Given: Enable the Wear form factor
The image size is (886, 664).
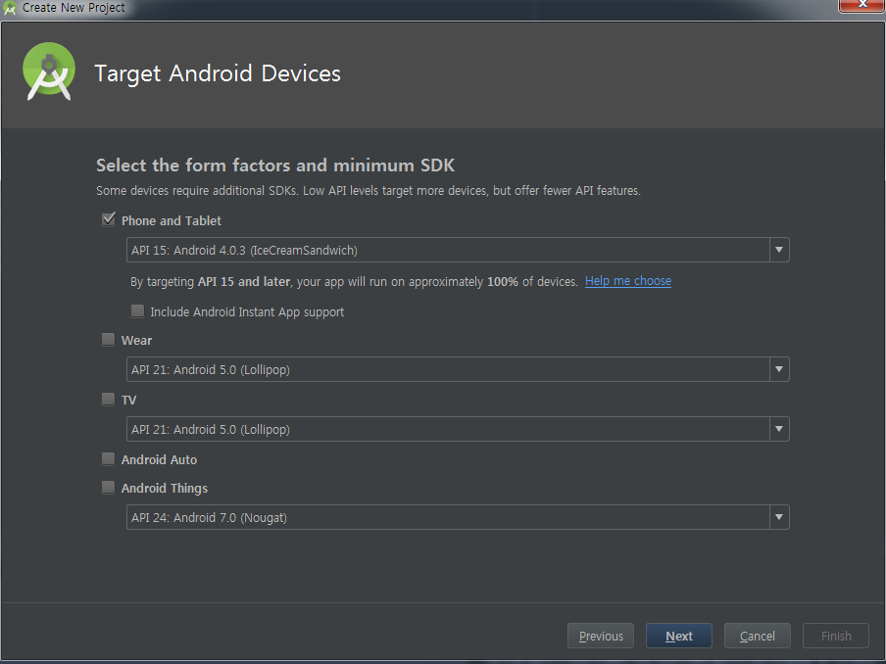Looking at the screenshot, I should pyautogui.click(x=108, y=339).
